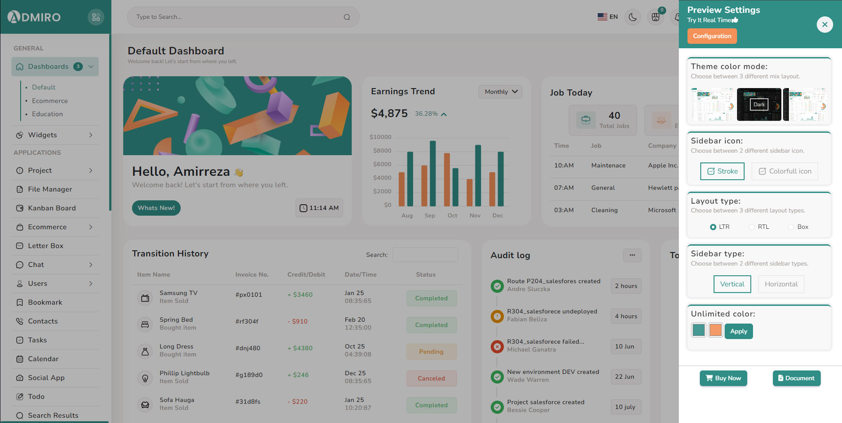Select the RTL layout radio button
The image size is (842, 423).
pyautogui.click(x=752, y=227)
